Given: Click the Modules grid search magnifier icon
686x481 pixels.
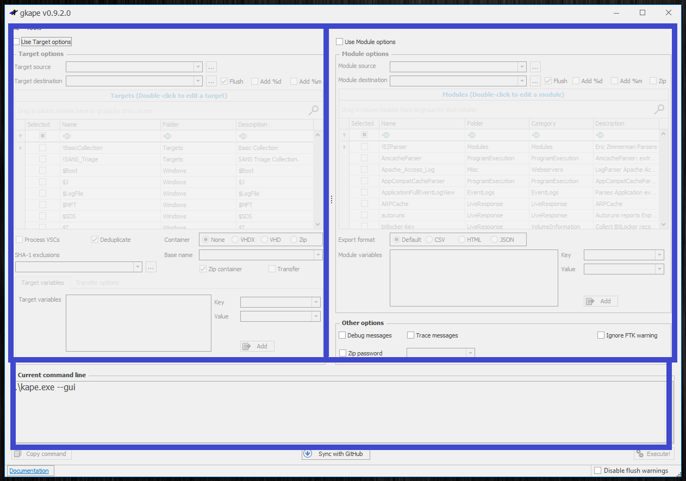Looking at the screenshot, I should (659, 109).
